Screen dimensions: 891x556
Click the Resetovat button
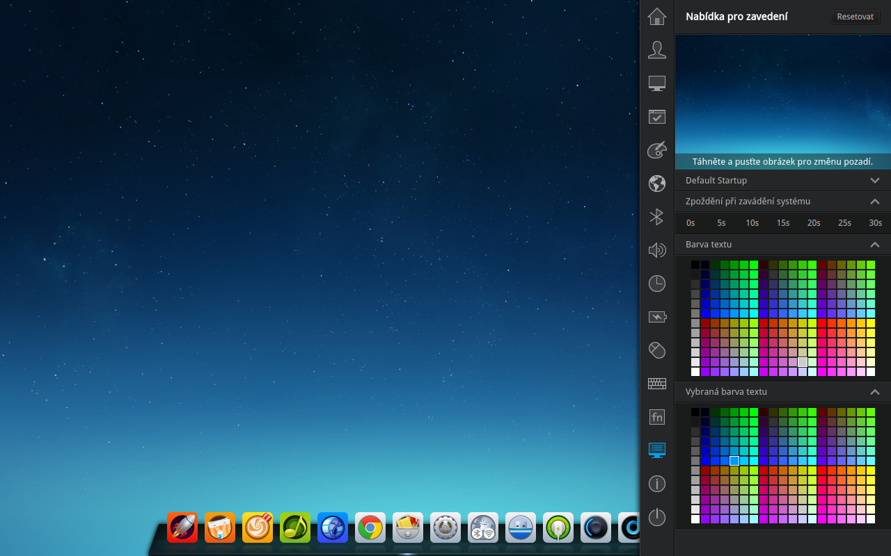(855, 17)
